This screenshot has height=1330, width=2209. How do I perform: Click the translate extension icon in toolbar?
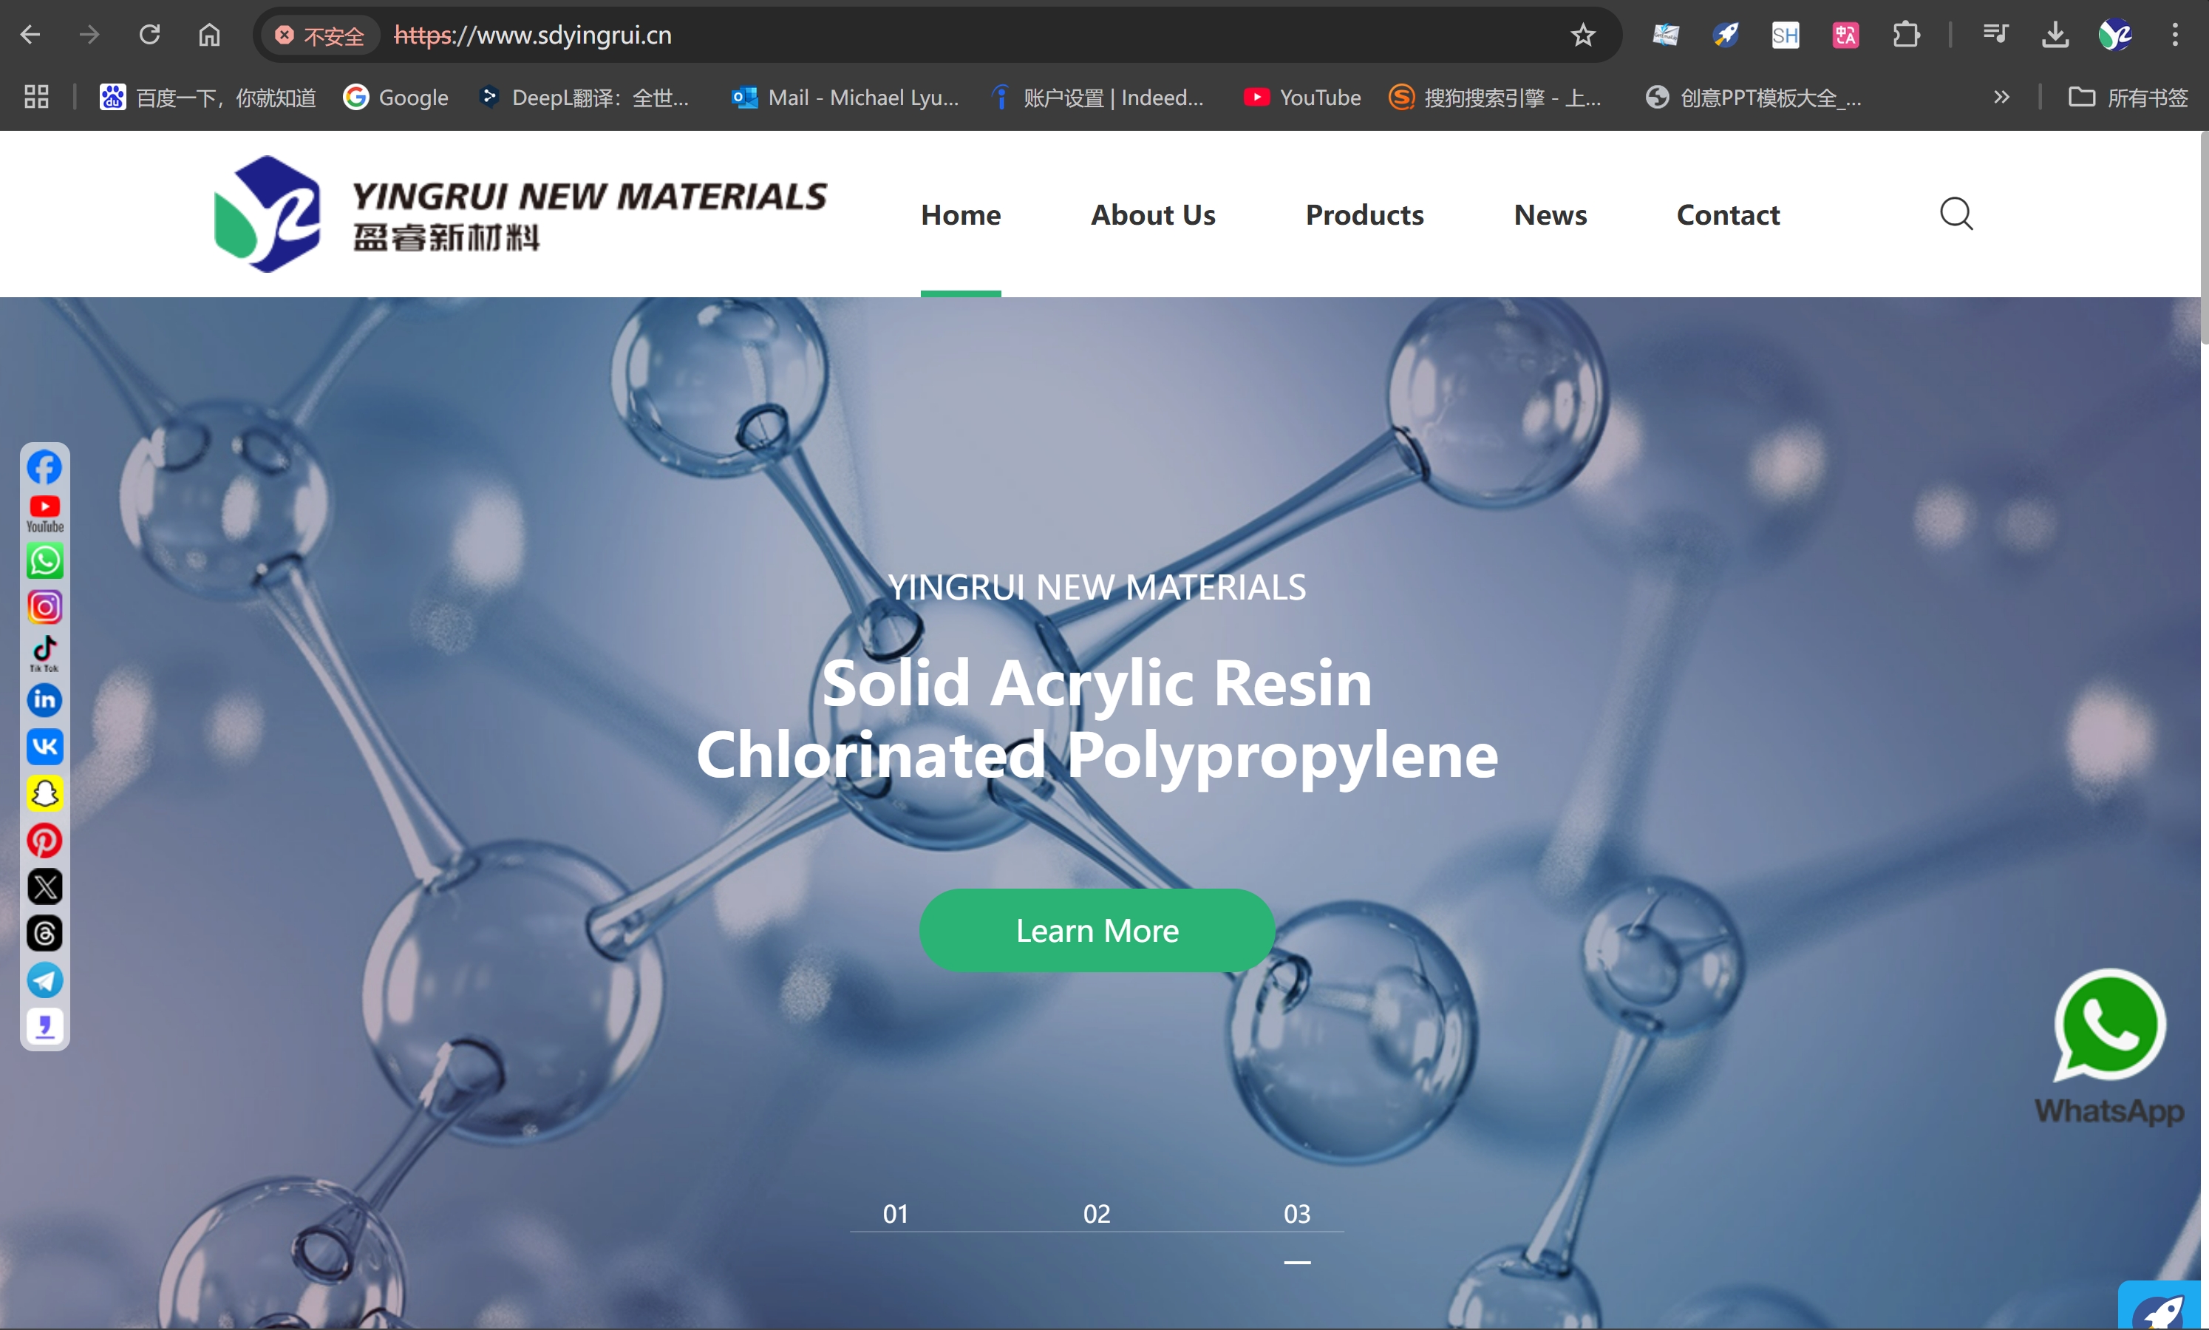(1845, 35)
